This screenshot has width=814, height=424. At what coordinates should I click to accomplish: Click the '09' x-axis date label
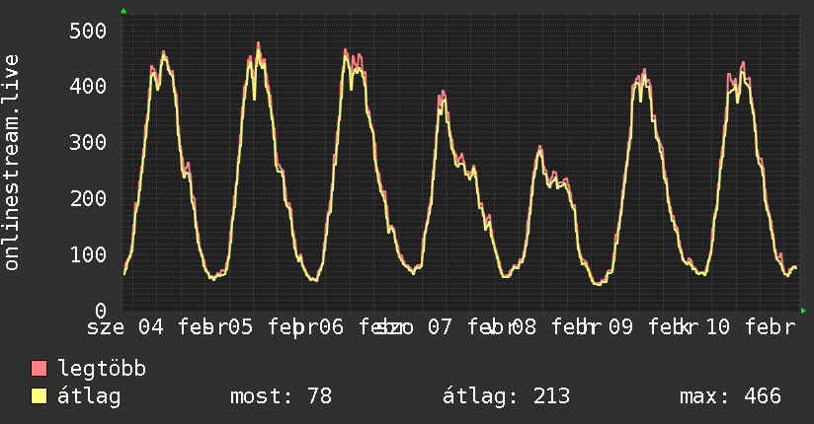pyautogui.click(x=621, y=327)
